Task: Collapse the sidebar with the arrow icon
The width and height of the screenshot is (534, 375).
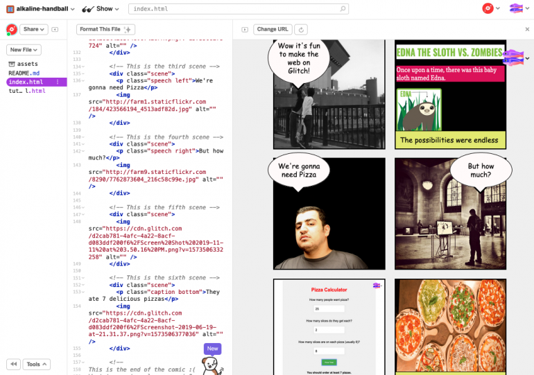Action: (55, 30)
